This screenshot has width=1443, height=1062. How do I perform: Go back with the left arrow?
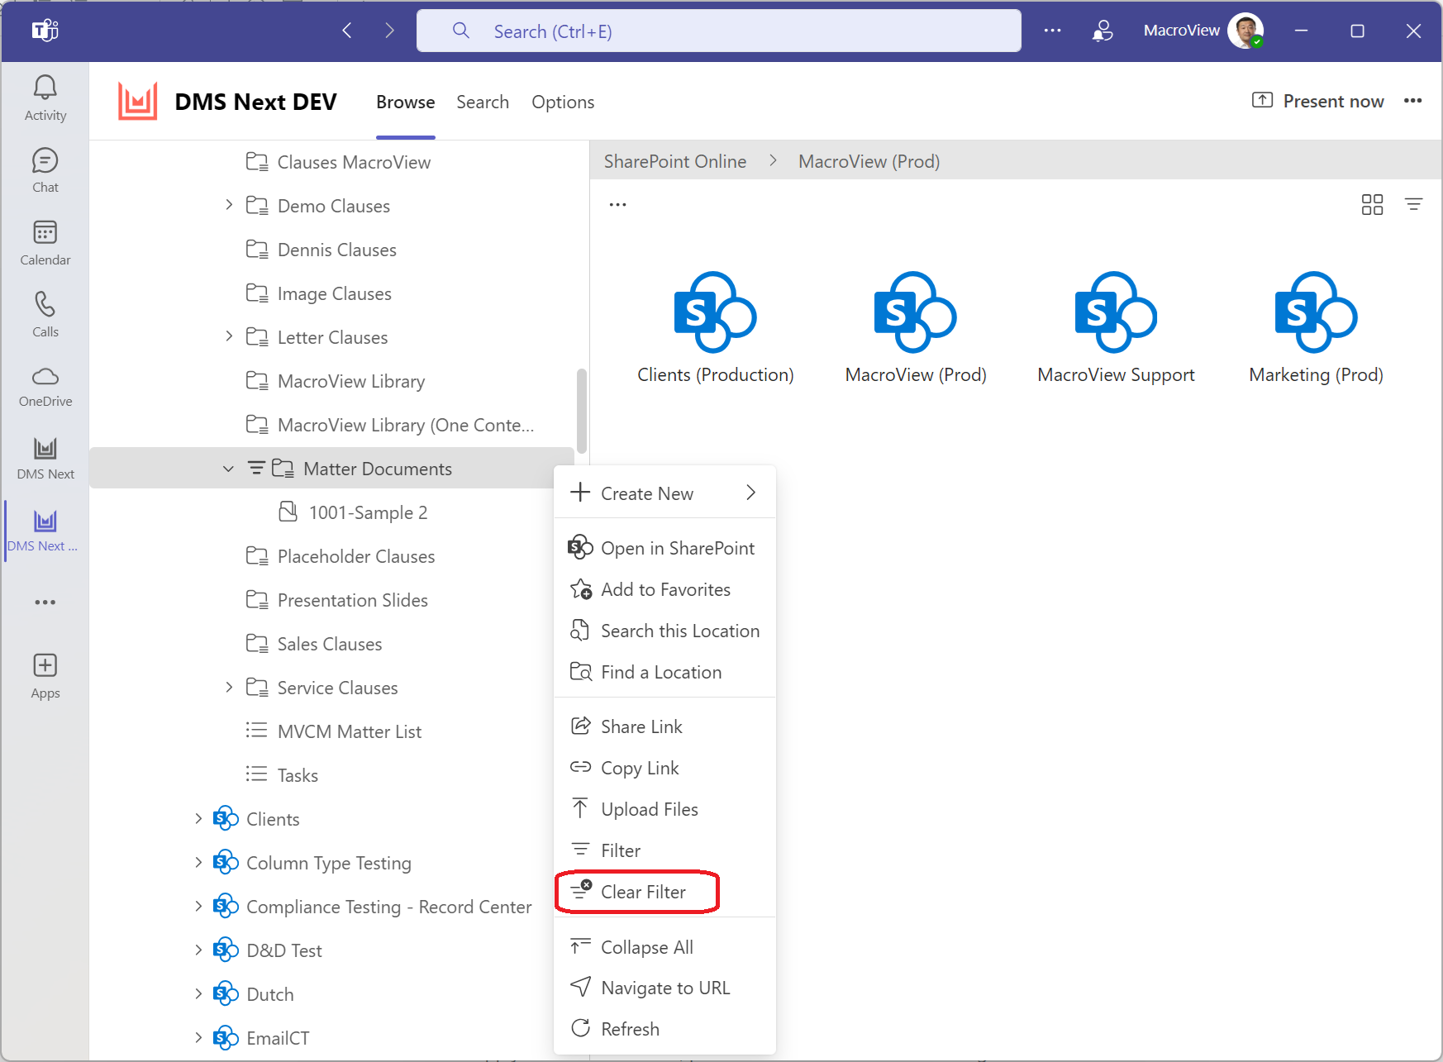pos(347,31)
